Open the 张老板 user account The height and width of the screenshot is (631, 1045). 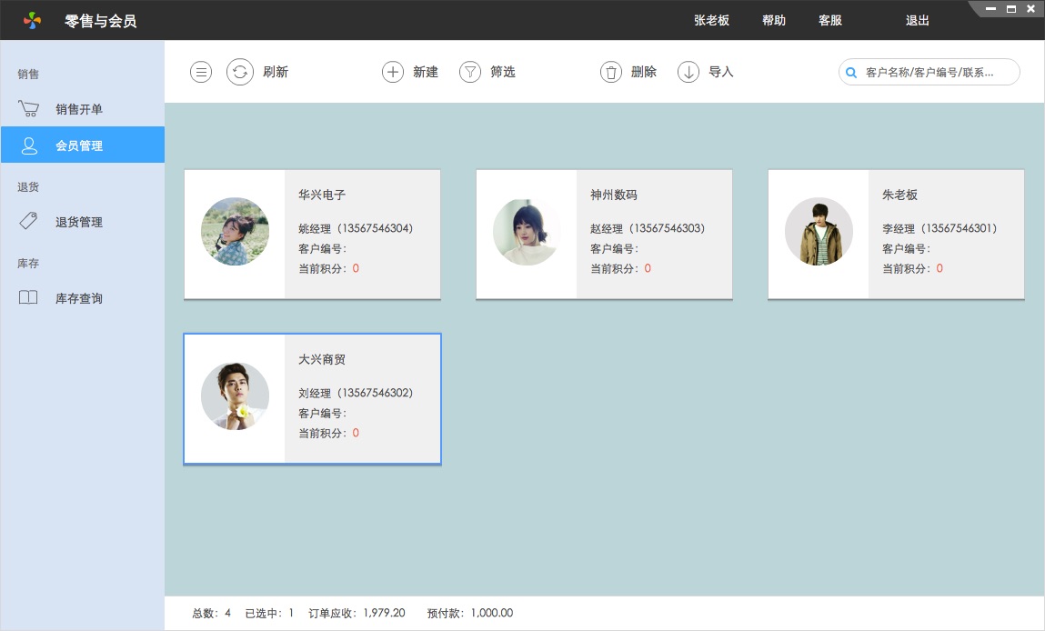(711, 20)
